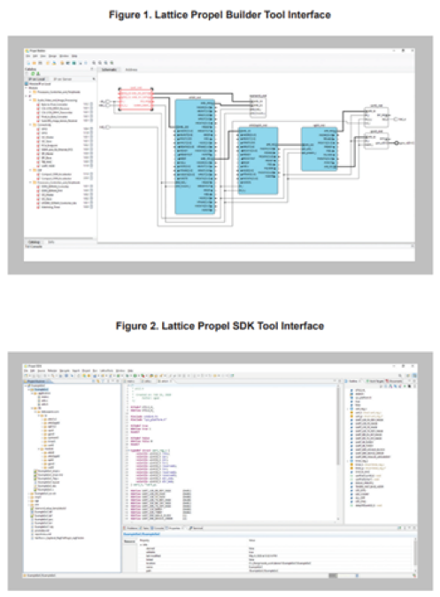
Task: Click the download icon beside the refresh icon
Action: coord(38,73)
